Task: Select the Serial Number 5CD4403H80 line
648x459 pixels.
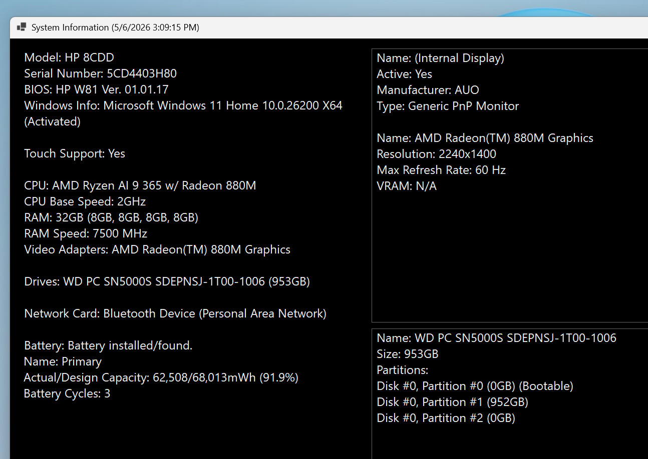Action: pos(100,73)
